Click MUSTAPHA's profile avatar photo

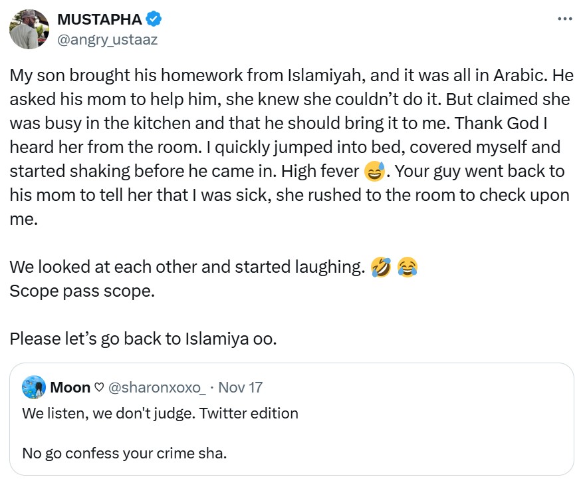click(28, 31)
